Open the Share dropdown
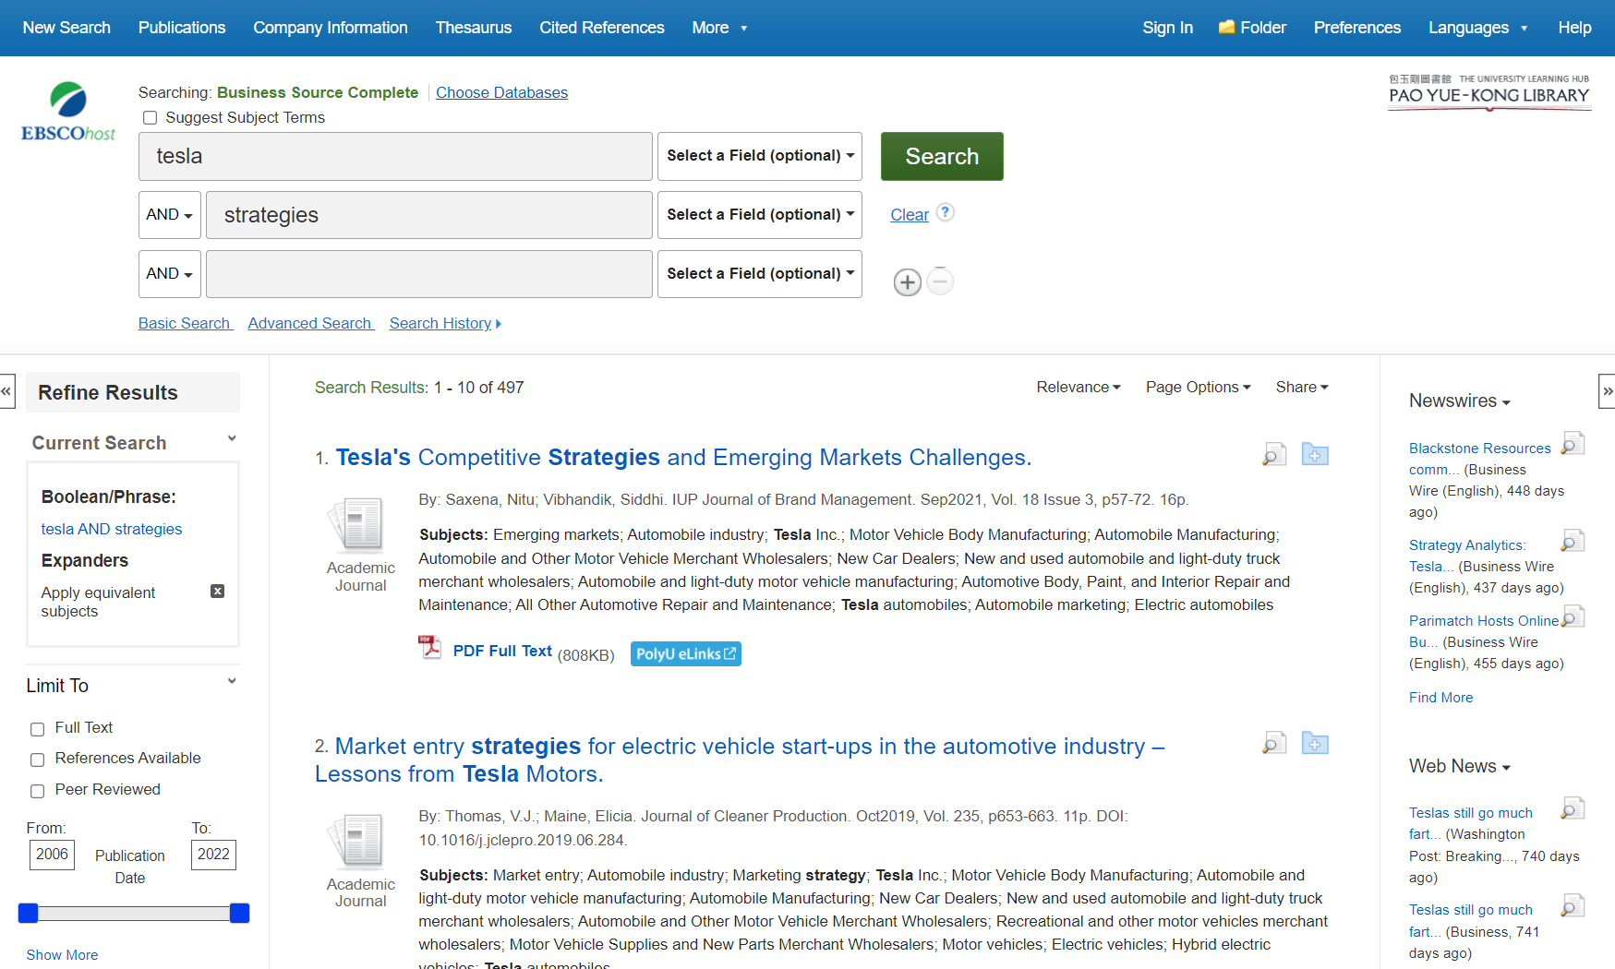1615x969 pixels. (x=1302, y=387)
